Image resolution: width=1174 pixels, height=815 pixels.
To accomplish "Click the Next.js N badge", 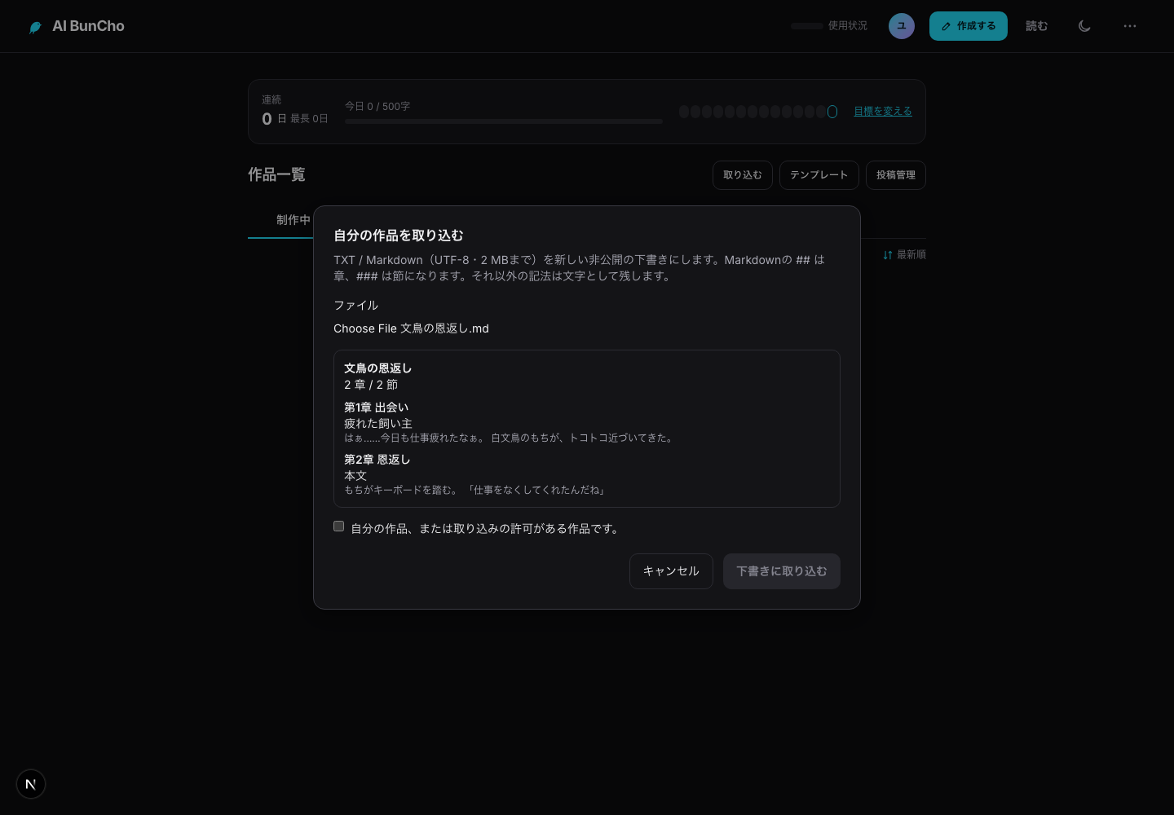I will [x=31, y=784].
